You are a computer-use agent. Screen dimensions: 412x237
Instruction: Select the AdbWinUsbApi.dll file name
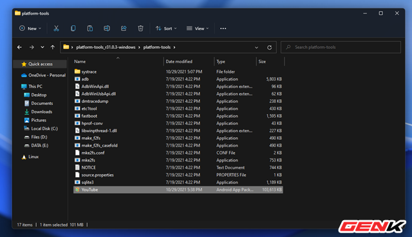[x=98, y=94]
